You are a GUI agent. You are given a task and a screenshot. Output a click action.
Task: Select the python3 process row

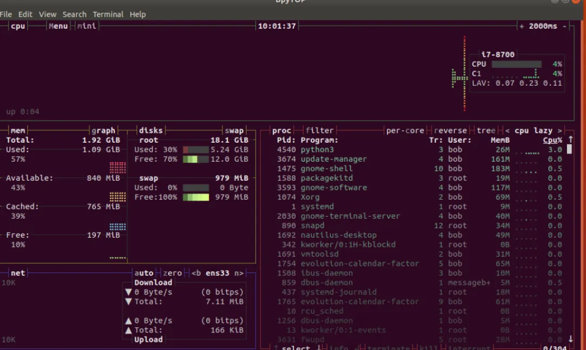[419, 150]
